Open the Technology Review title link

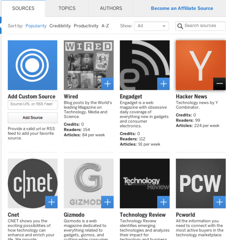[143, 215]
